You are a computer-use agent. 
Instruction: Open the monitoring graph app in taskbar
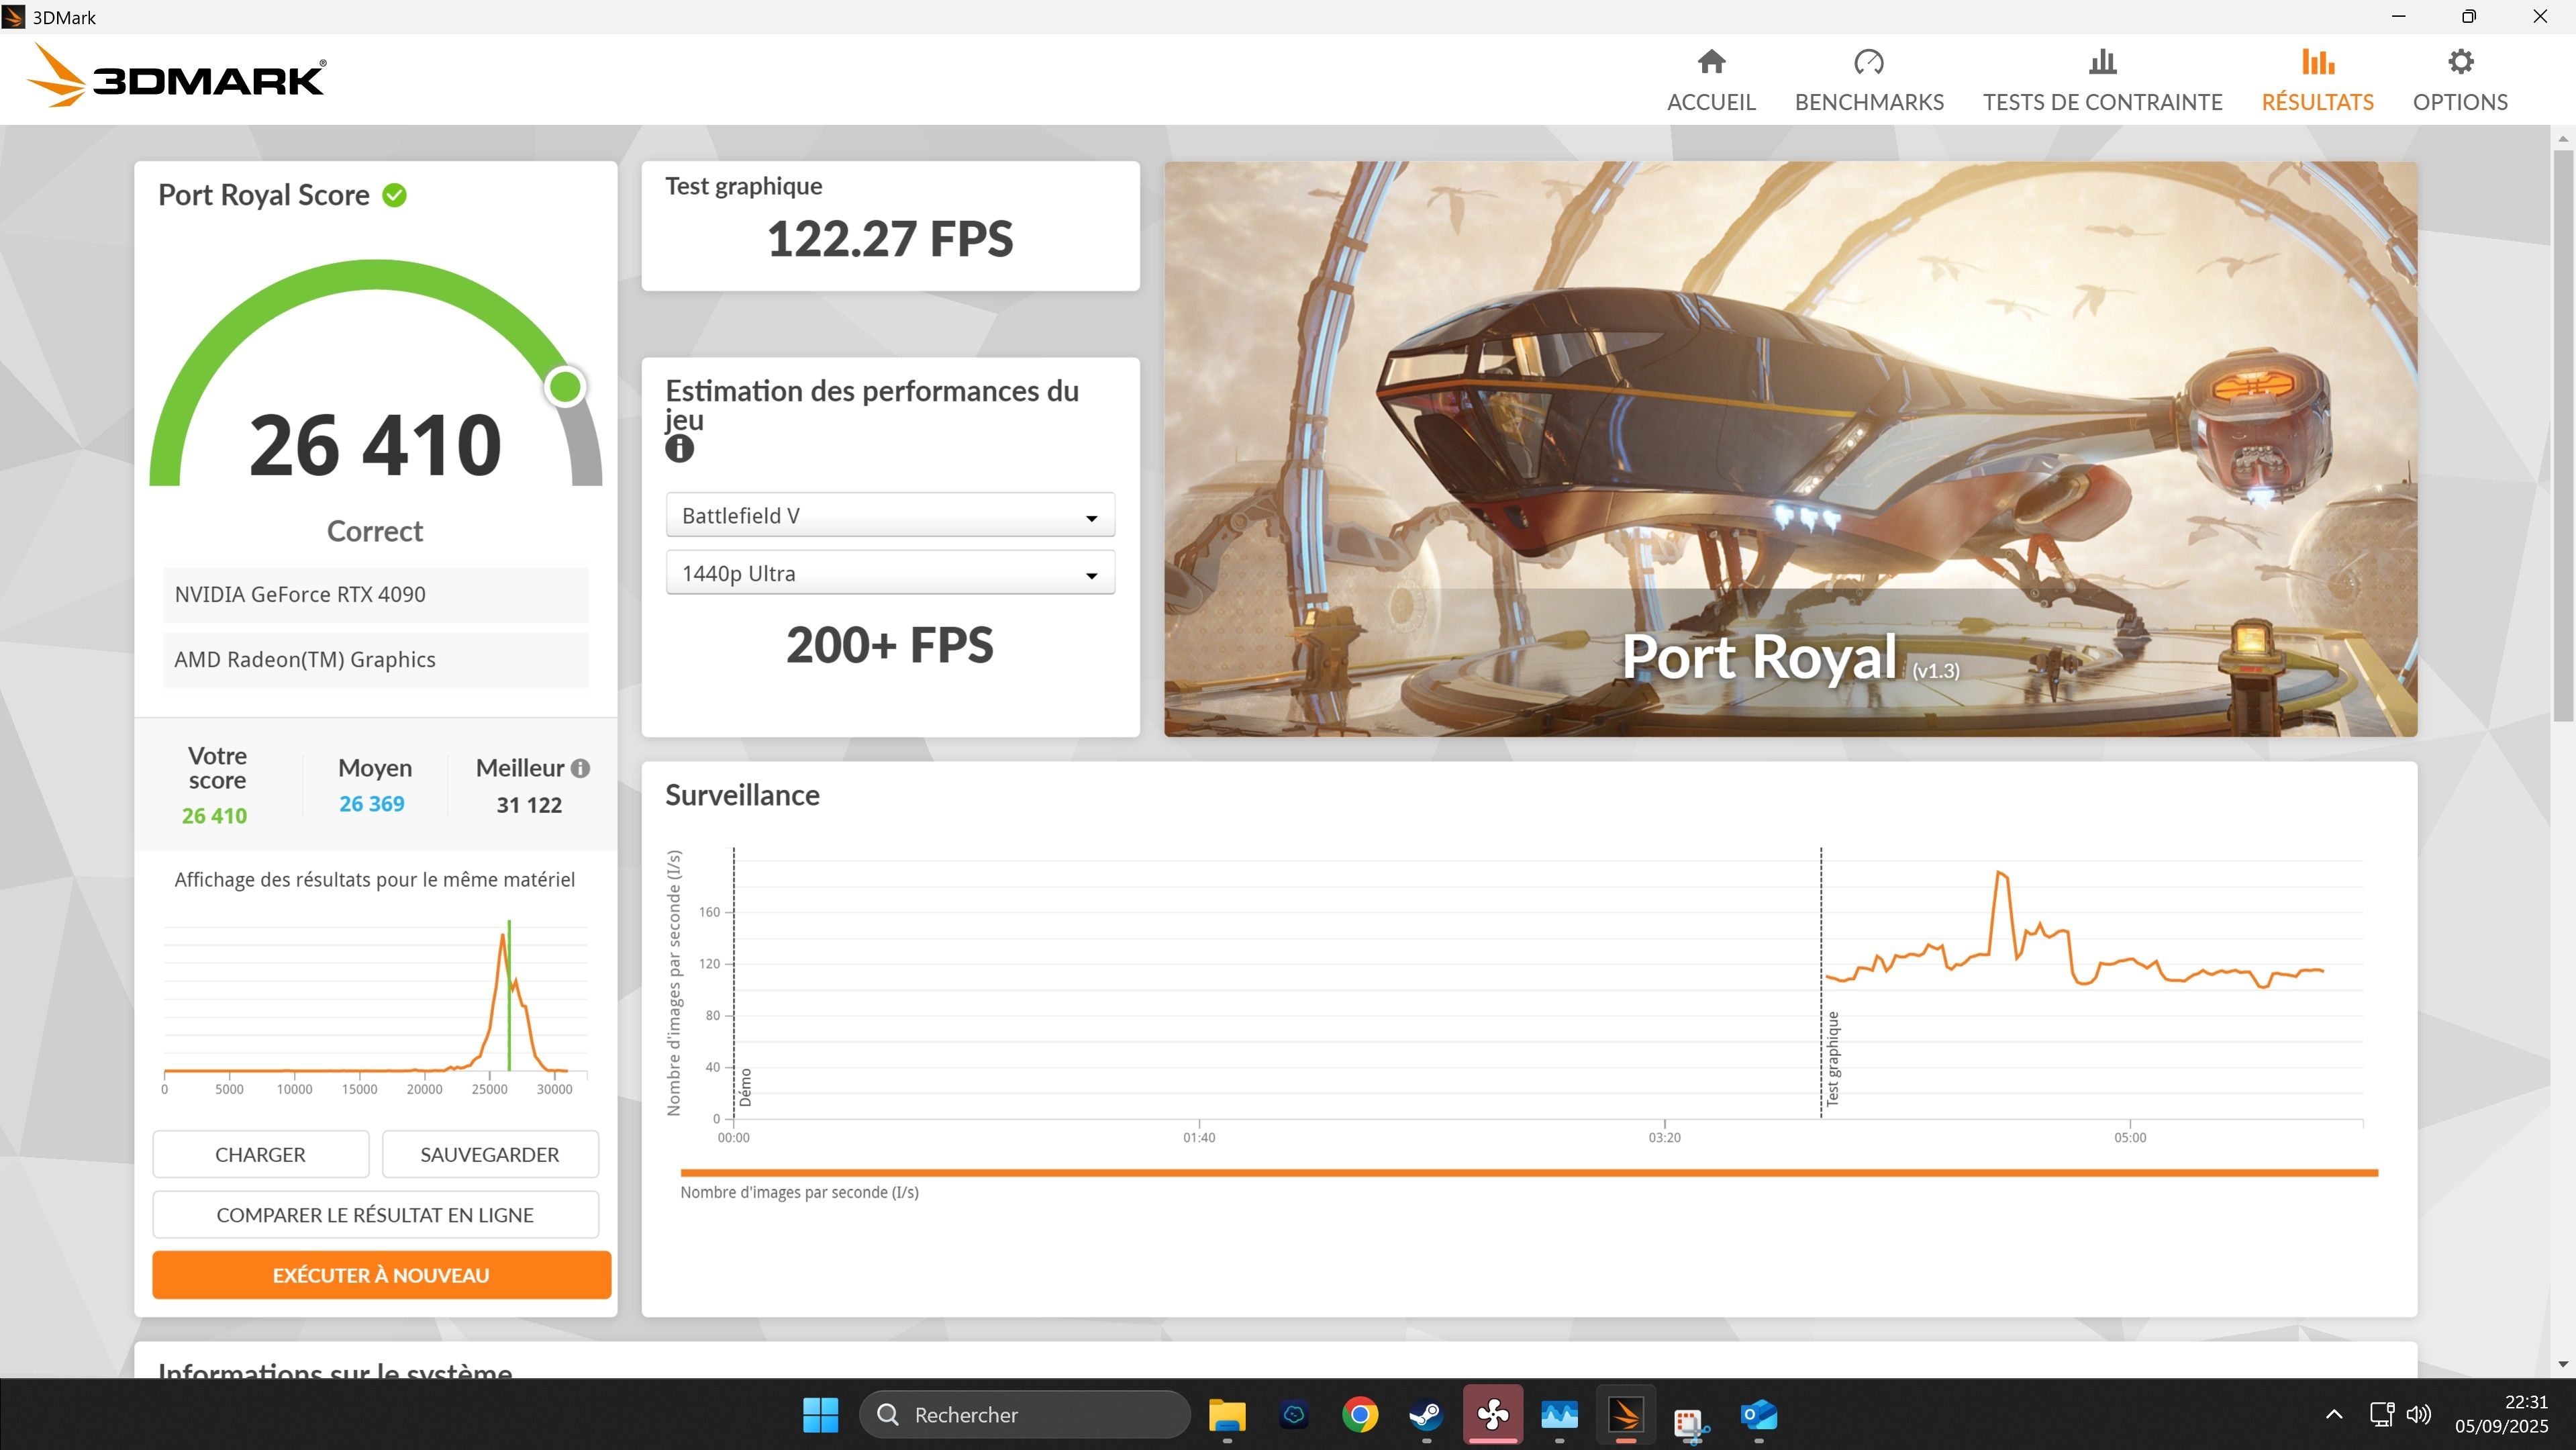(1559, 1414)
